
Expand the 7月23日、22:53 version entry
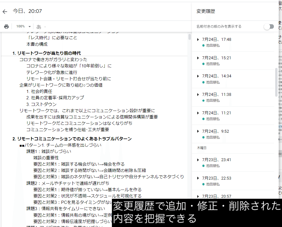coord(198,178)
